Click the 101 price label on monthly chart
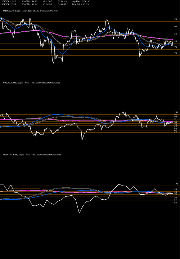Screen dimensions: 180x259 coord(176,184)
